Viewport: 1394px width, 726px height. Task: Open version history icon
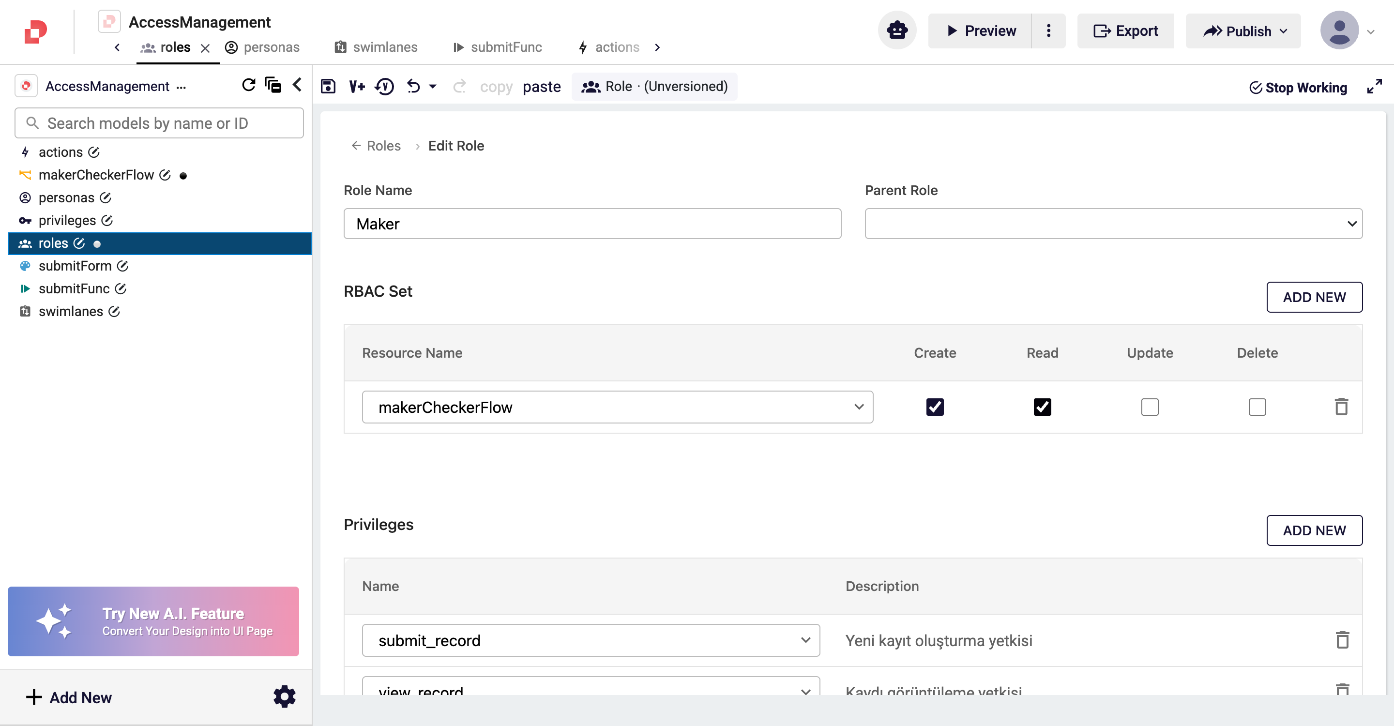tap(384, 87)
